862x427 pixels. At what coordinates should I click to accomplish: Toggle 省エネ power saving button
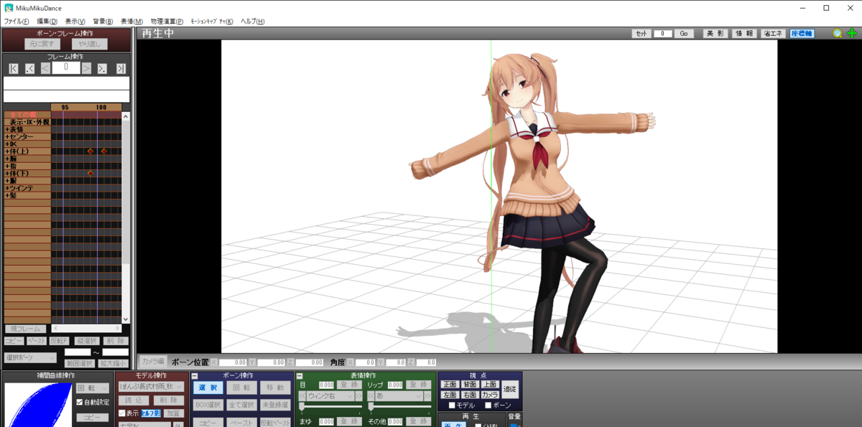coord(774,34)
